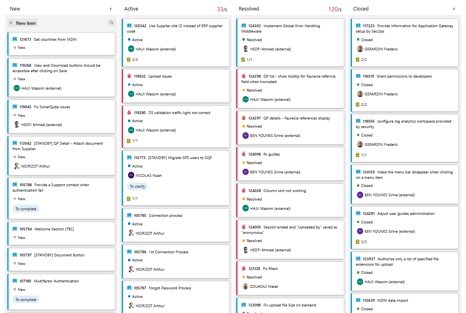Click NICOLAS Noah avatar on item 115773

coord(131,175)
